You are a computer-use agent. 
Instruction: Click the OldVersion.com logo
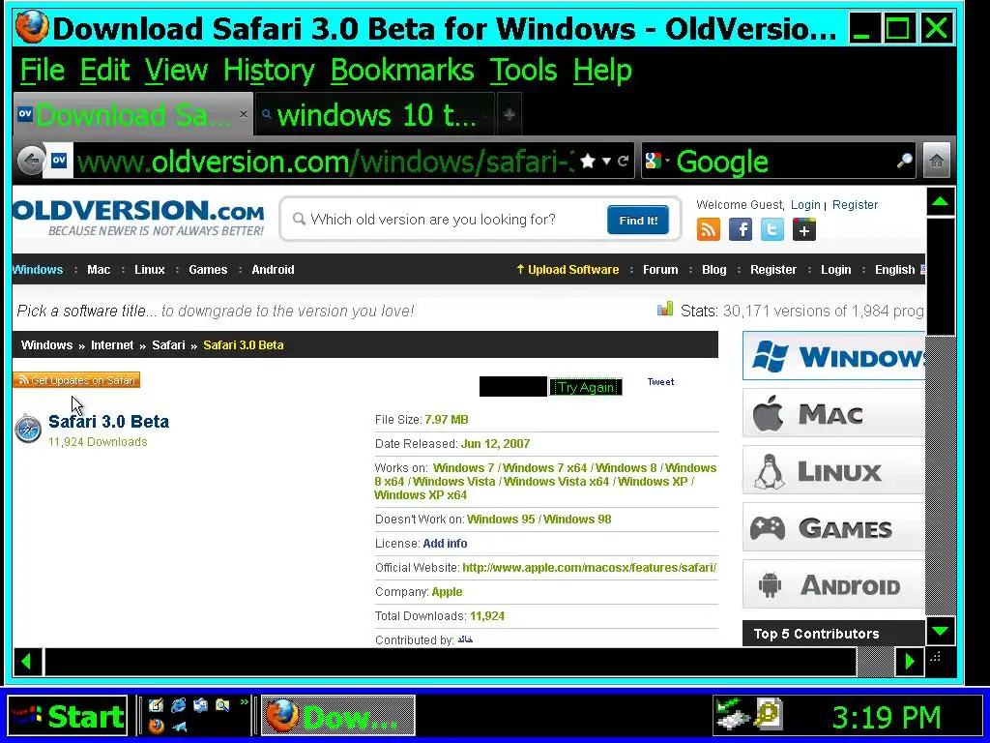138,218
